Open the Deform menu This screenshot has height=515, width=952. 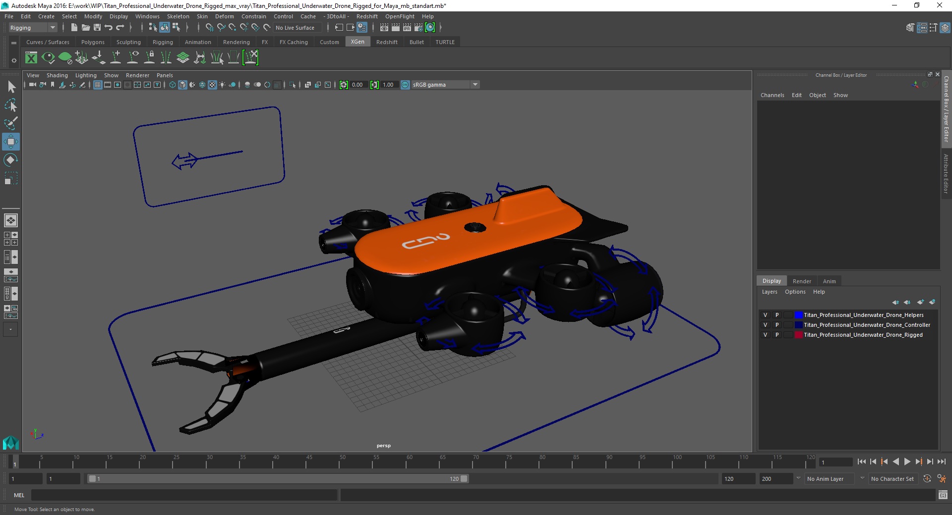224,16
